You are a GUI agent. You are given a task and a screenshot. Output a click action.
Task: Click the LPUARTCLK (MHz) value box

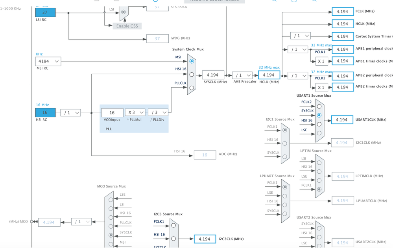click(343, 201)
